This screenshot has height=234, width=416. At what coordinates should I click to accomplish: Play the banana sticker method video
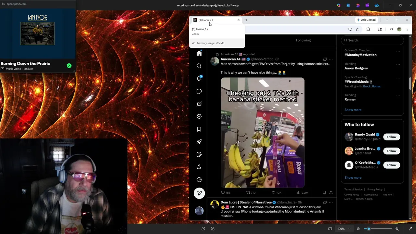point(263,133)
